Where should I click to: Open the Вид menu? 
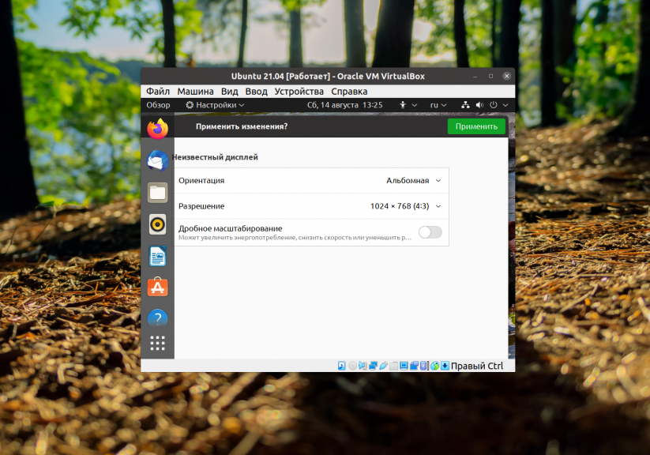(229, 92)
